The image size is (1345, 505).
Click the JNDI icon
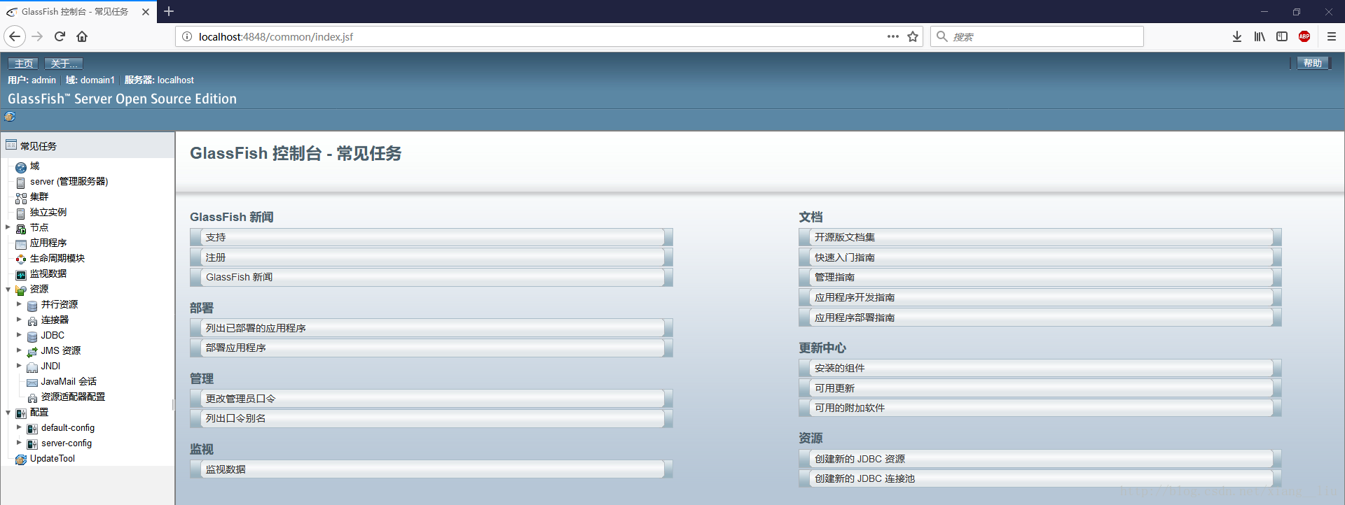[32, 367]
